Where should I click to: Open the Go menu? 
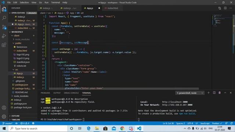click(x=40, y=3)
